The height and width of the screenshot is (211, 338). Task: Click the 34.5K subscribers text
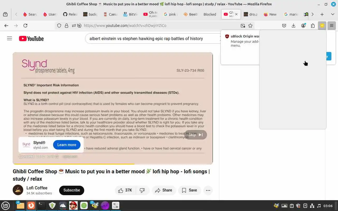click(x=39, y=193)
